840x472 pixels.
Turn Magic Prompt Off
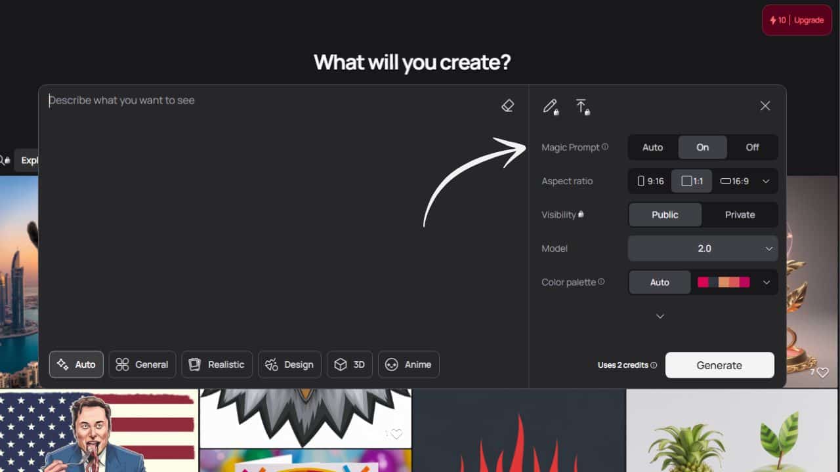(752, 147)
